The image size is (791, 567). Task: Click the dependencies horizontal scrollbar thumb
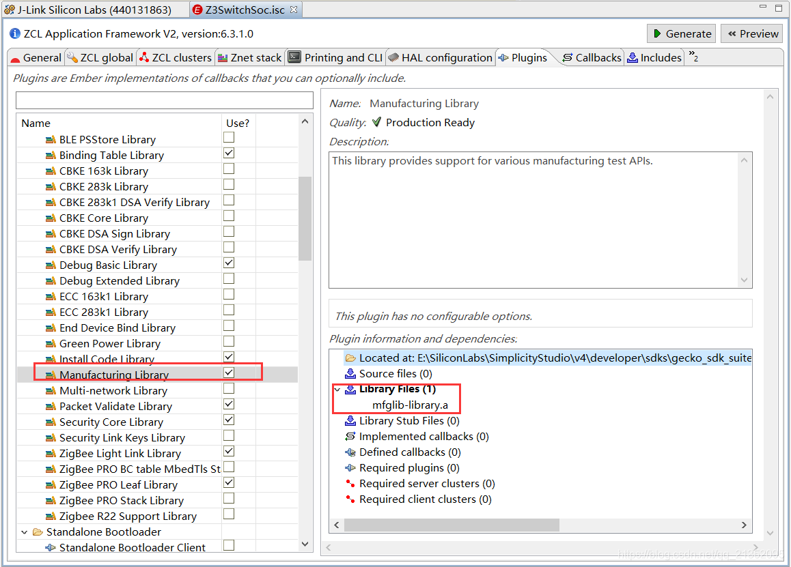452,525
